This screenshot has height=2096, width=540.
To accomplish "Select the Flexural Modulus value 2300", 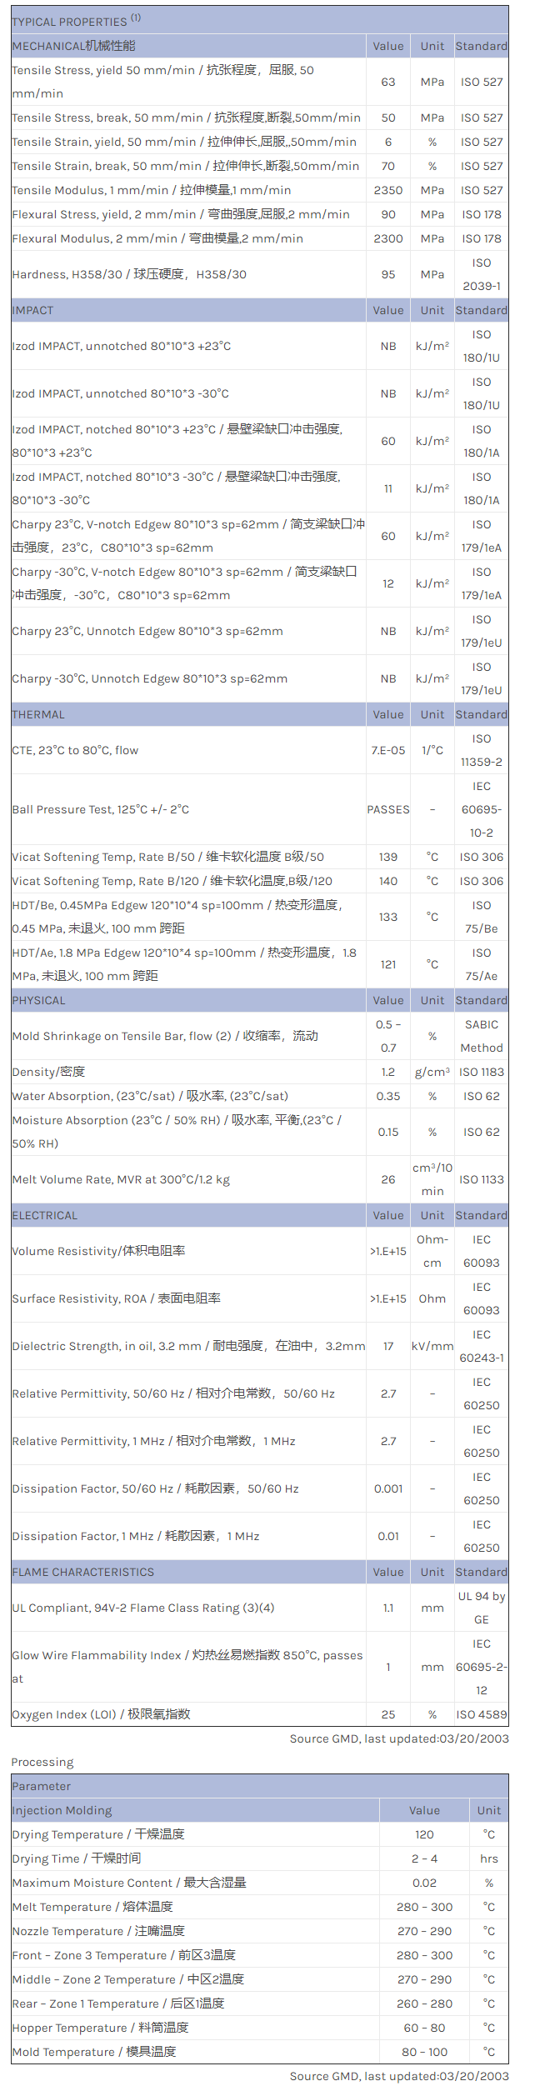I will point(388,238).
